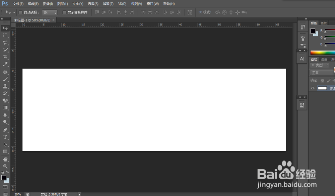335x196 pixels.
Task: Click the 50% zoom field in status bar
Action: point(17,194)
